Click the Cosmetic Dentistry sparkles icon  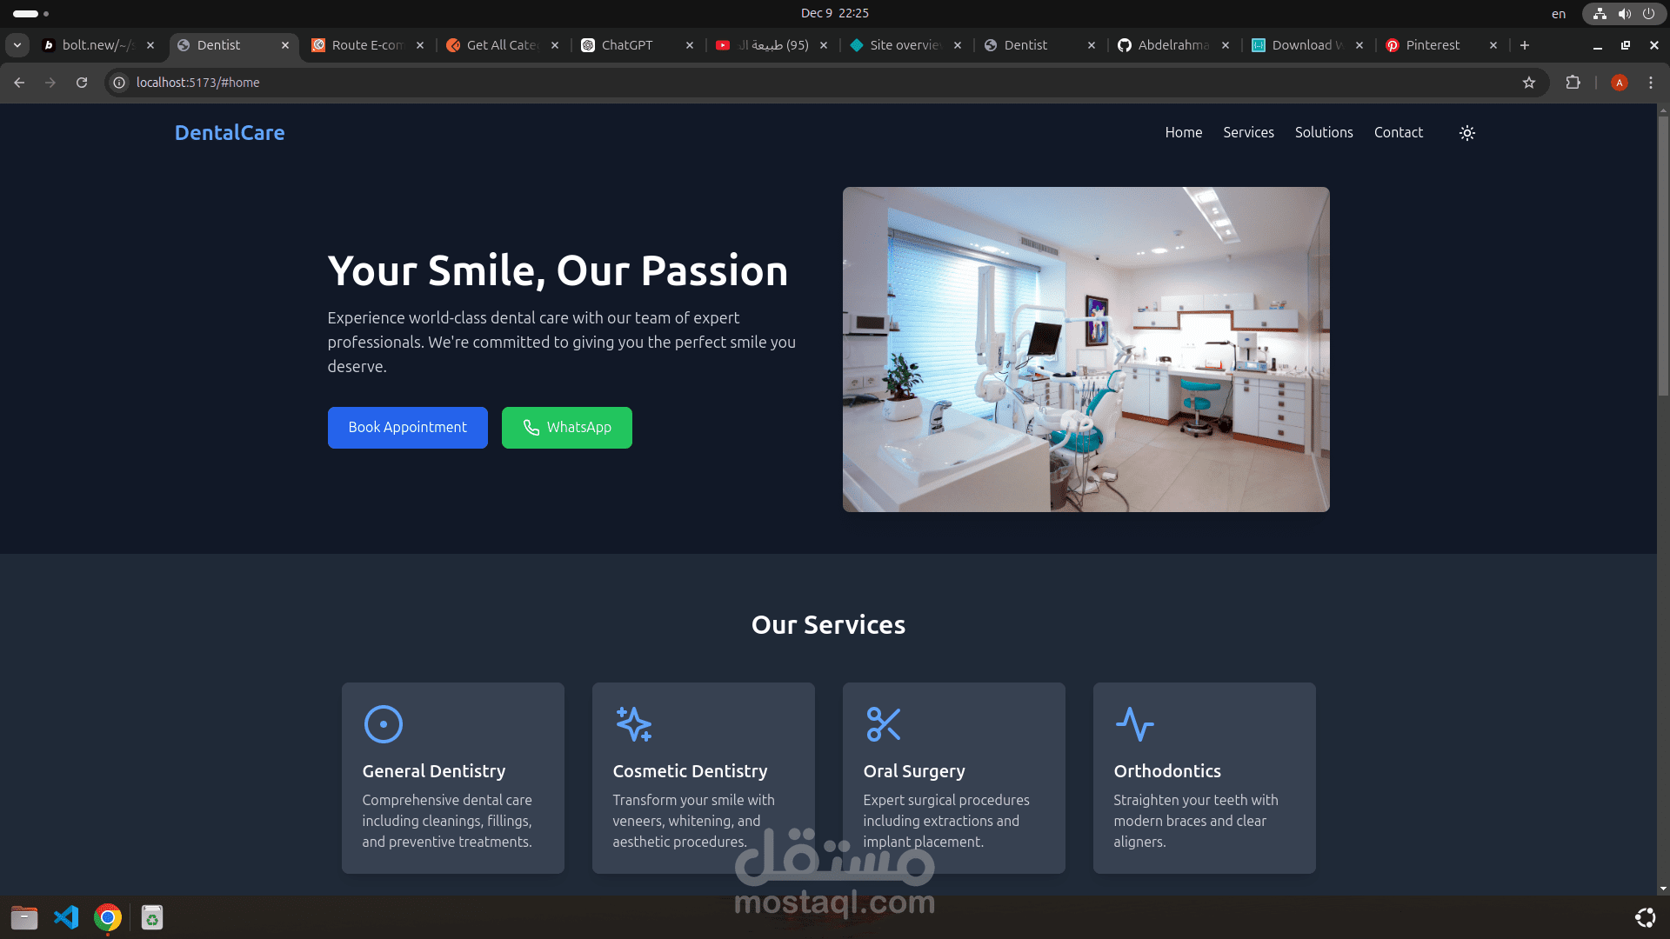pos(633,724)
